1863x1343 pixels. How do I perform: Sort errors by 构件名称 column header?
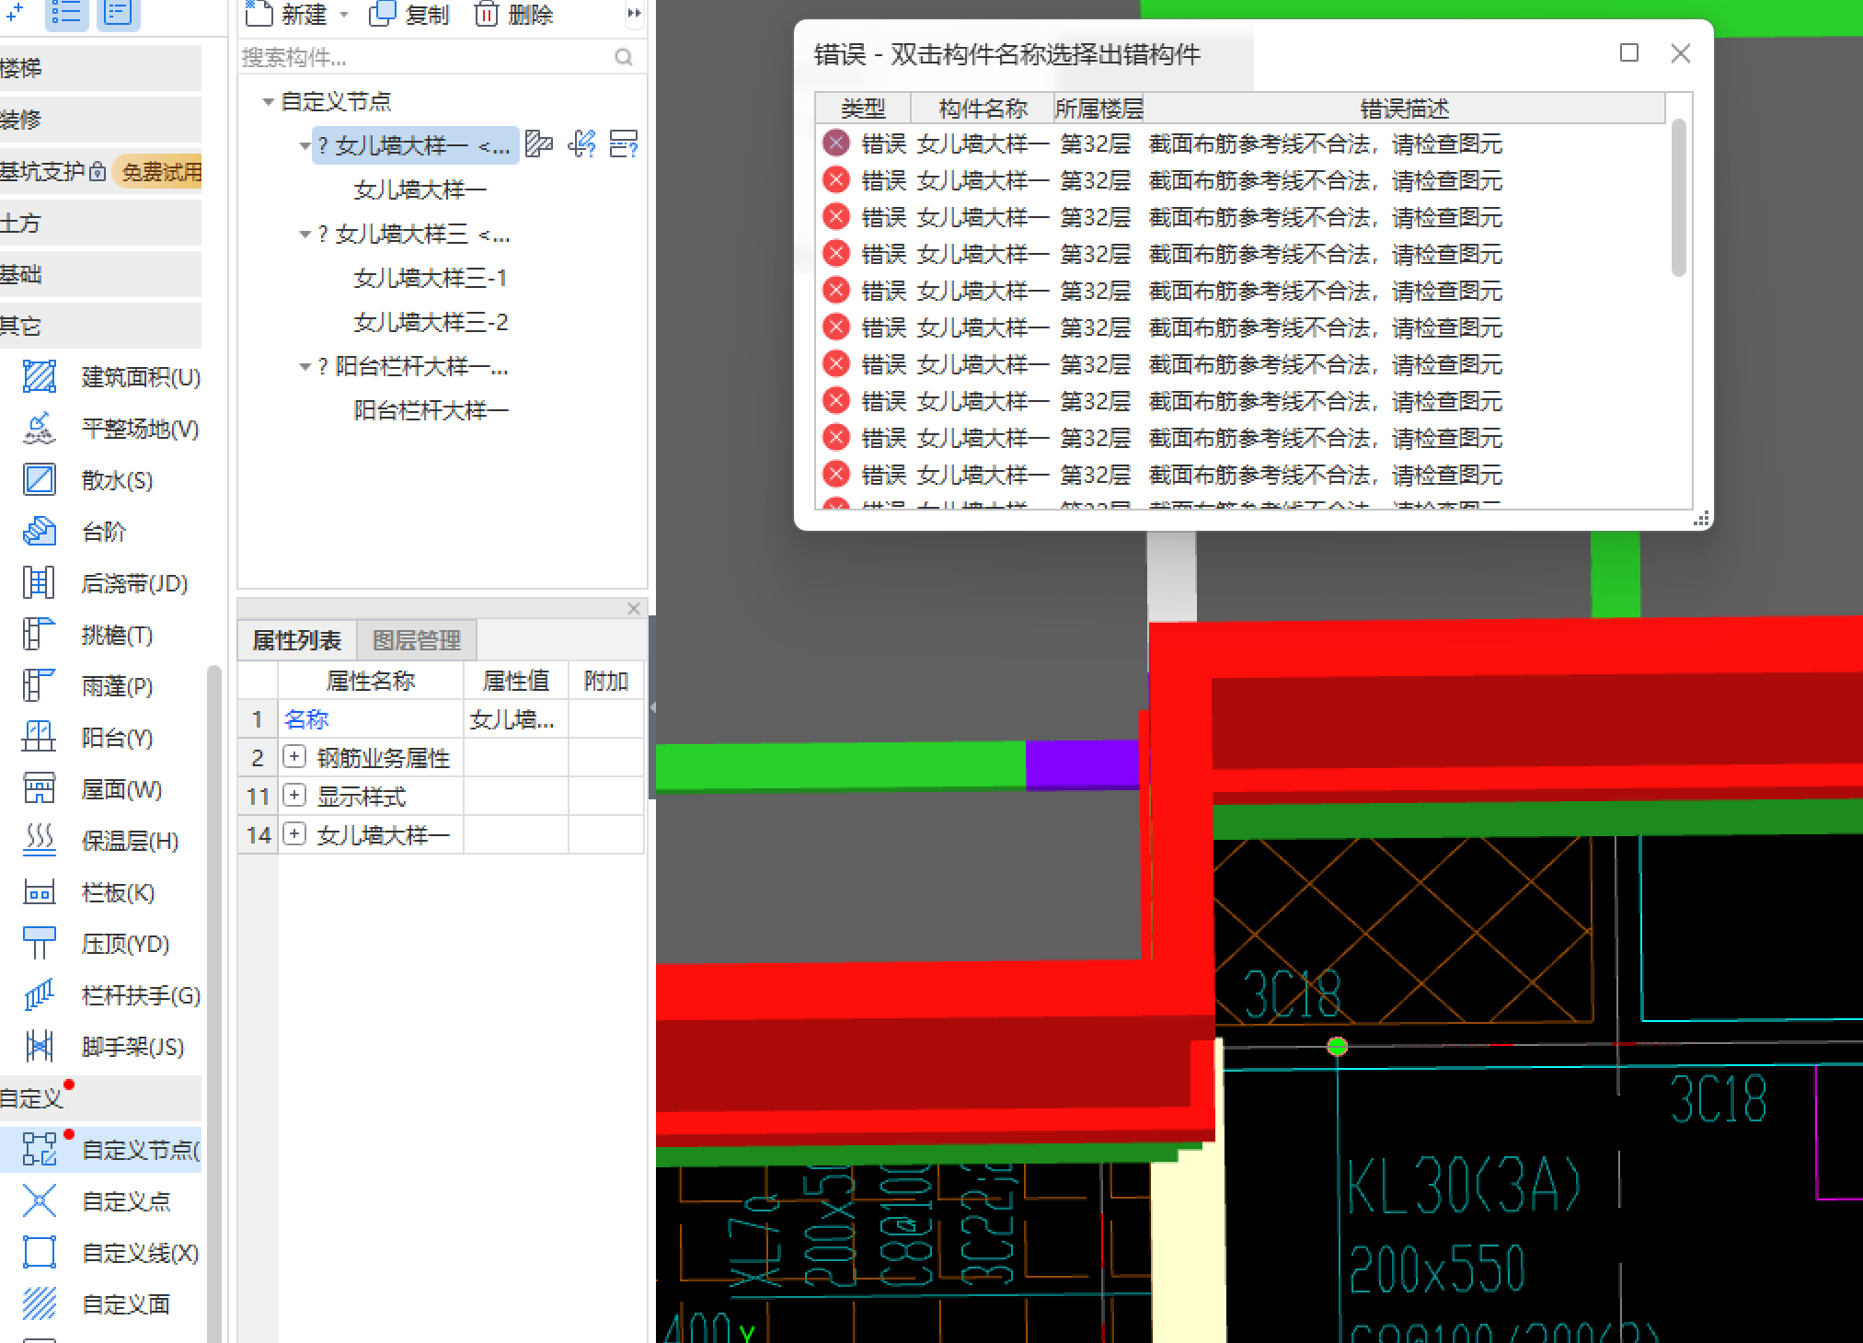click(983, 109)
